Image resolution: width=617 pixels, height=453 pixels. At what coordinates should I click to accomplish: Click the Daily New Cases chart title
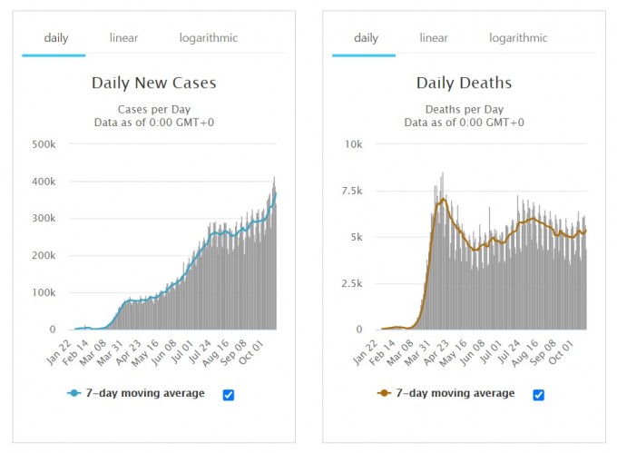point(153,84)
